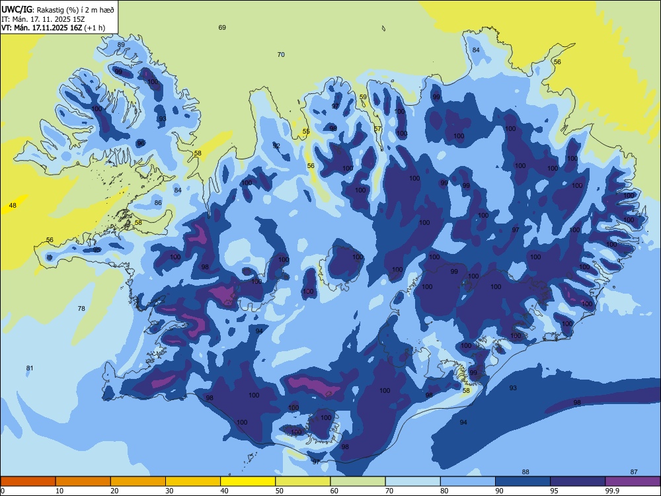Click the 30–40 amber legend swatch

click(x=193, y=481)
